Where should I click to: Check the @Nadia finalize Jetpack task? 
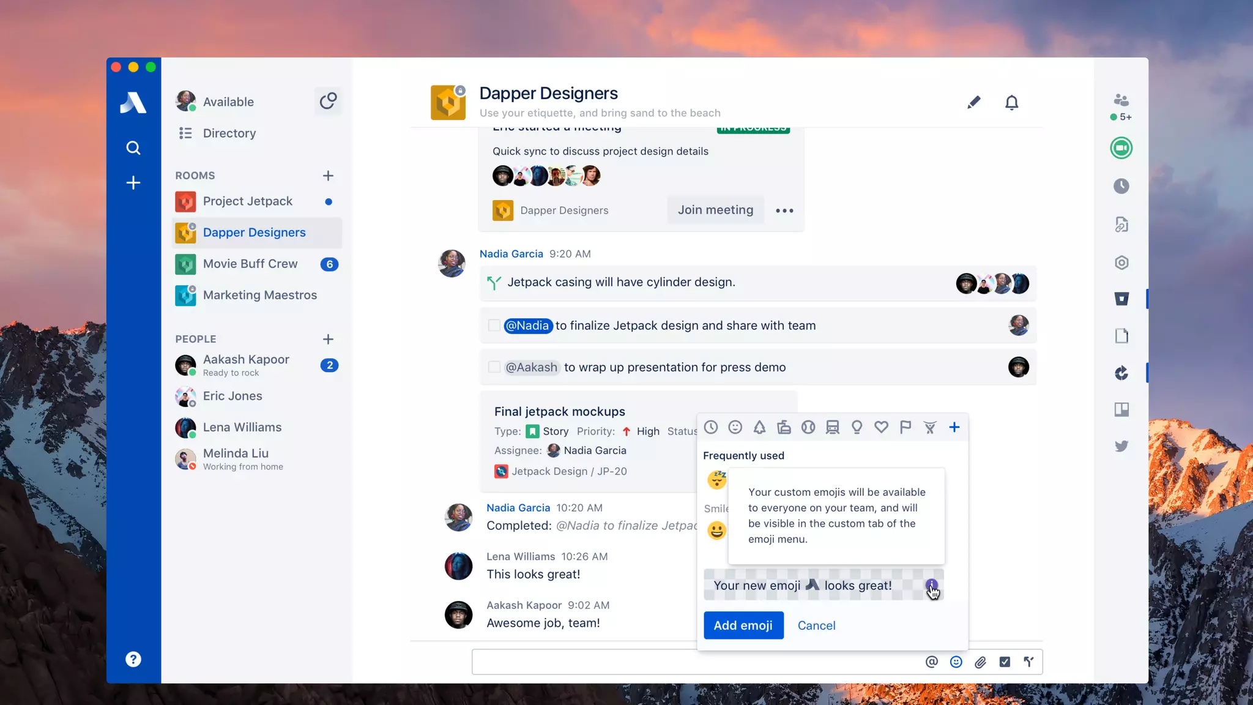(x=494, y=326)
